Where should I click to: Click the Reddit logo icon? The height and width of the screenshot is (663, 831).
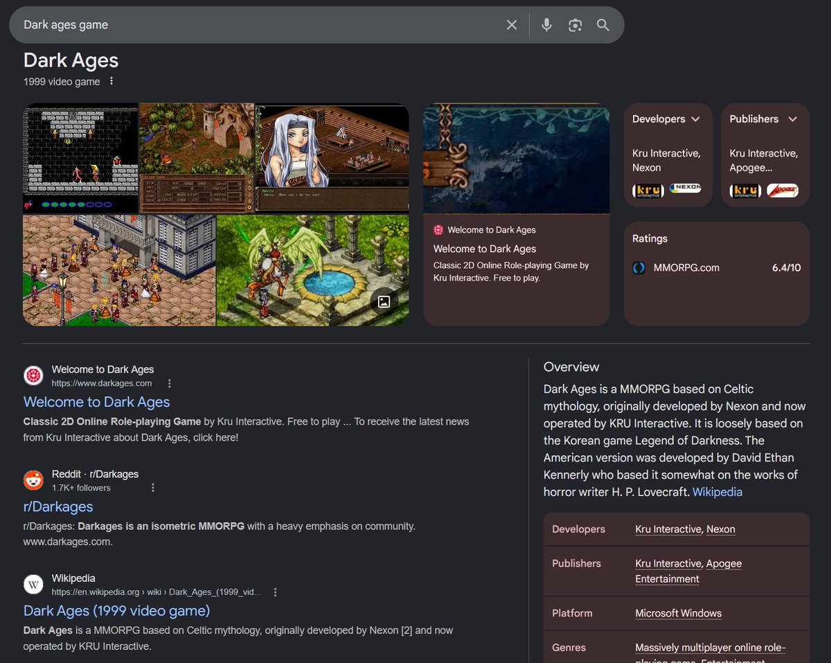point(33,480)
